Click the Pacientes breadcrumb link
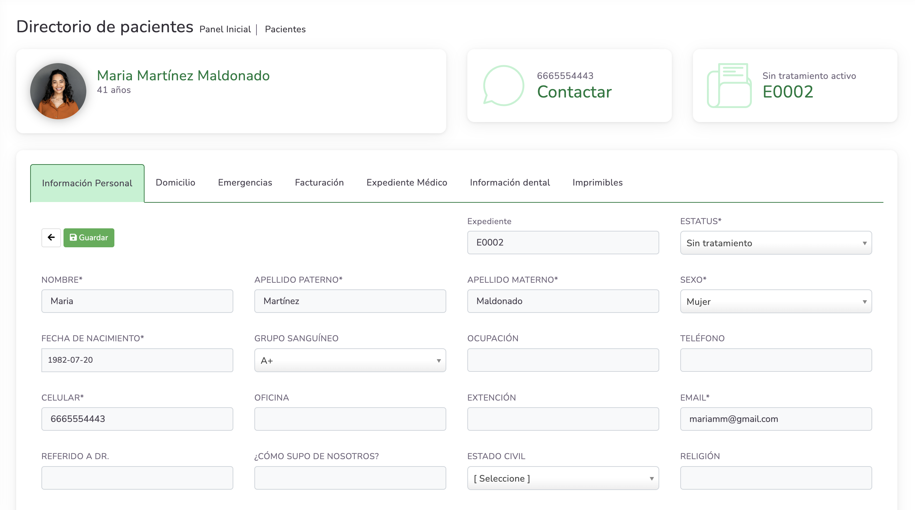The height and width of the screenshot is (510, 915). pos(285,29)
